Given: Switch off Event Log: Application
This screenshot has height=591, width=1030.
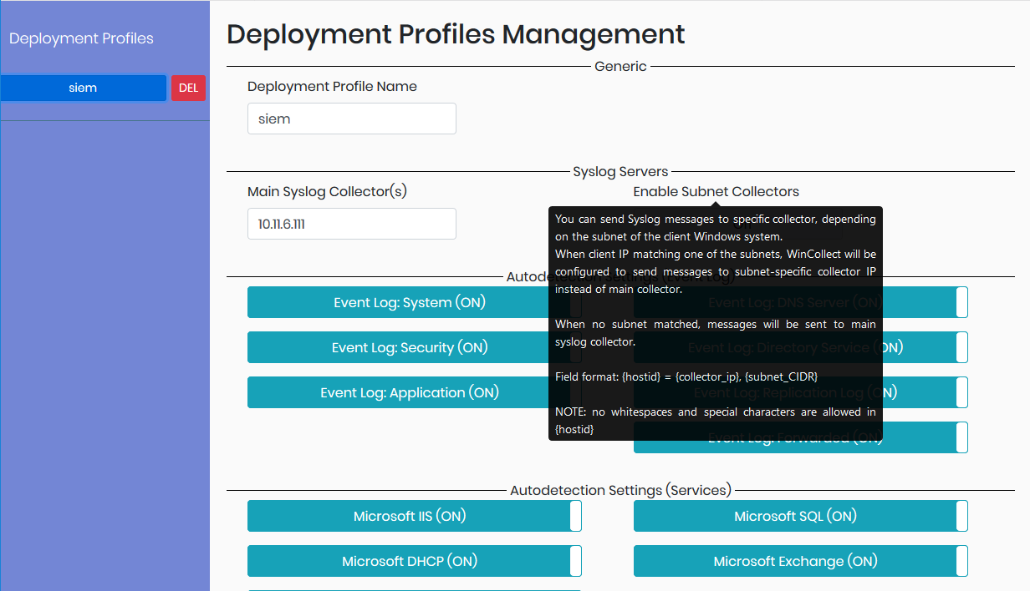Looking at the screenshot, I should click(409, 392).
